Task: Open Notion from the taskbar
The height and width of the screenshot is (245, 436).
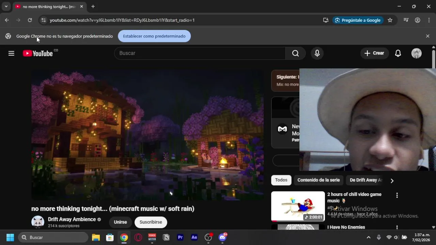Action: pos(166,237)
